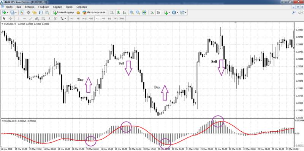Screen dimensions: 304x151
Task: Set timeframe to D1
Action: click(109, 19)
